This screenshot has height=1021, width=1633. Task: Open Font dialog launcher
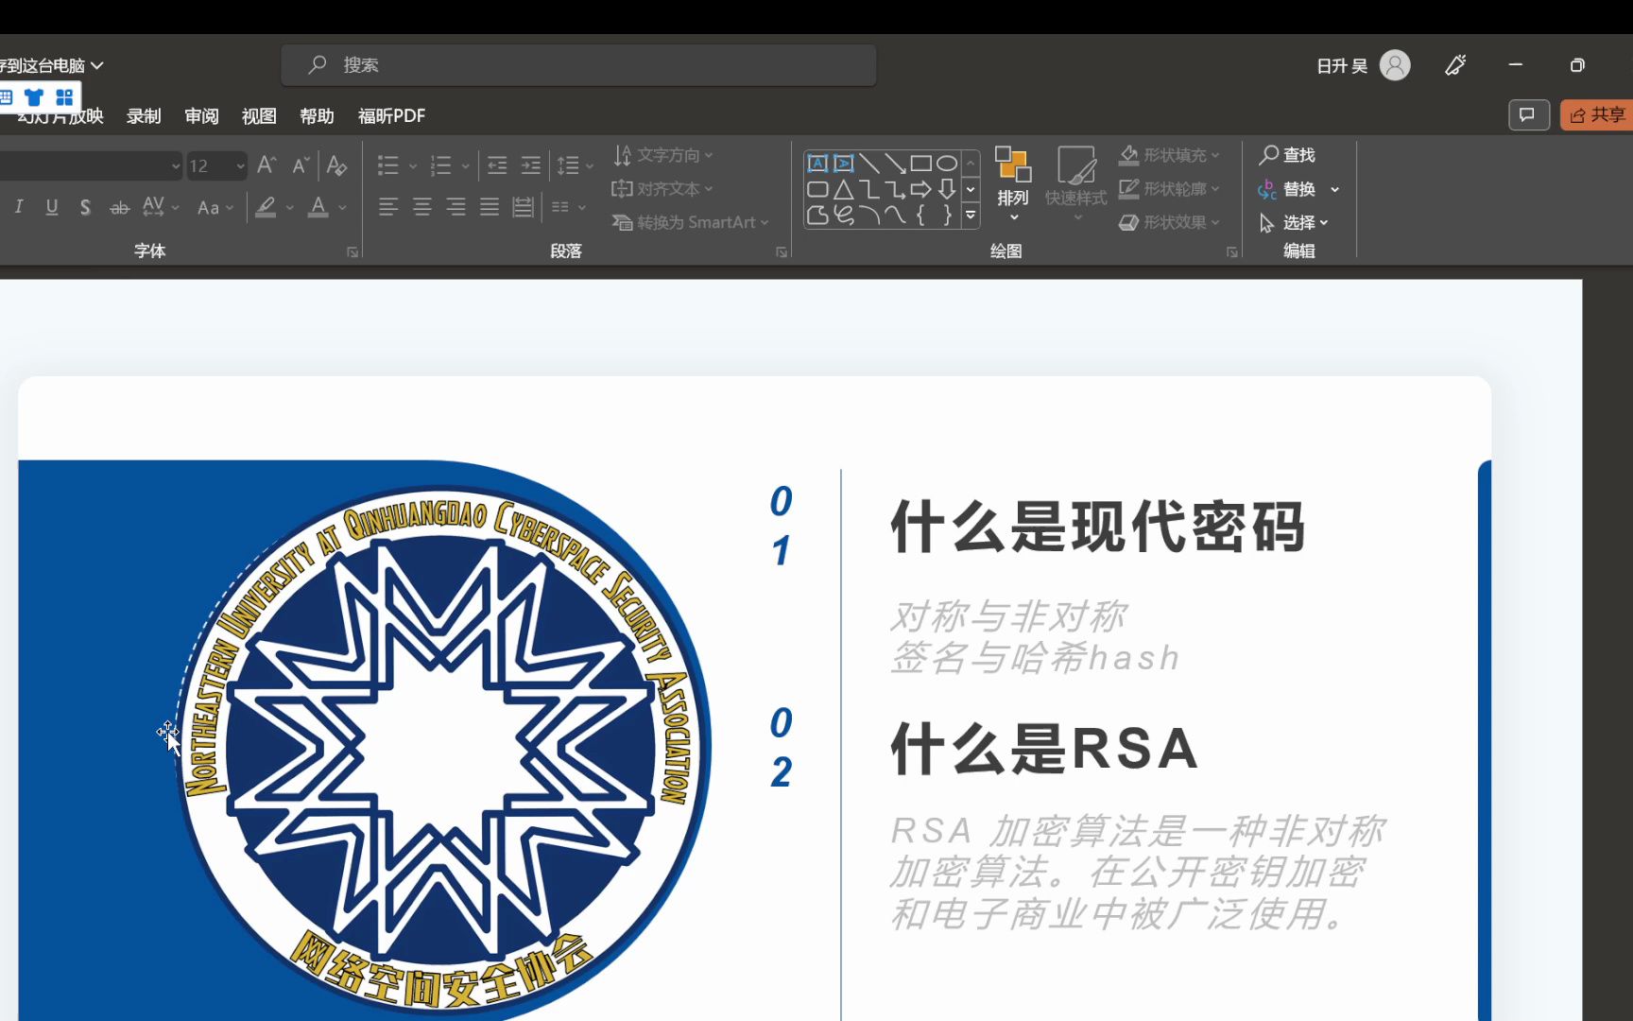[352, 251]
